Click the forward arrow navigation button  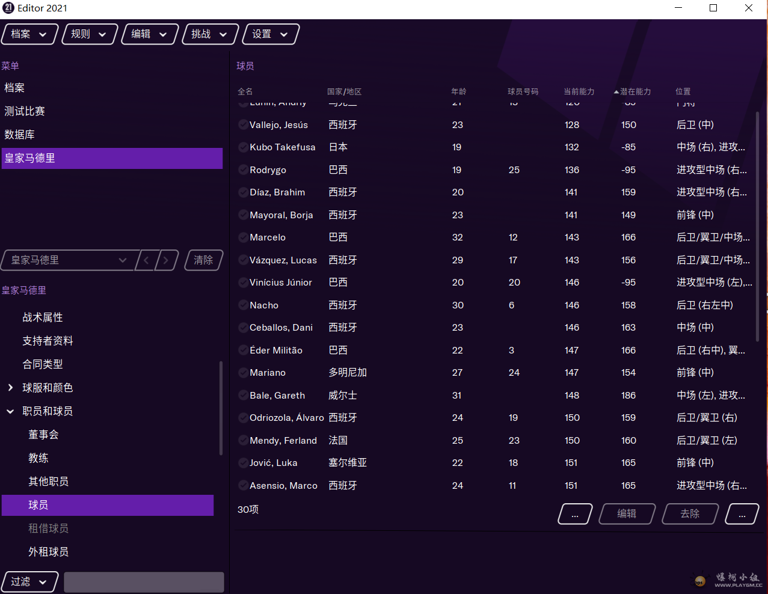(x=167, y=260)
